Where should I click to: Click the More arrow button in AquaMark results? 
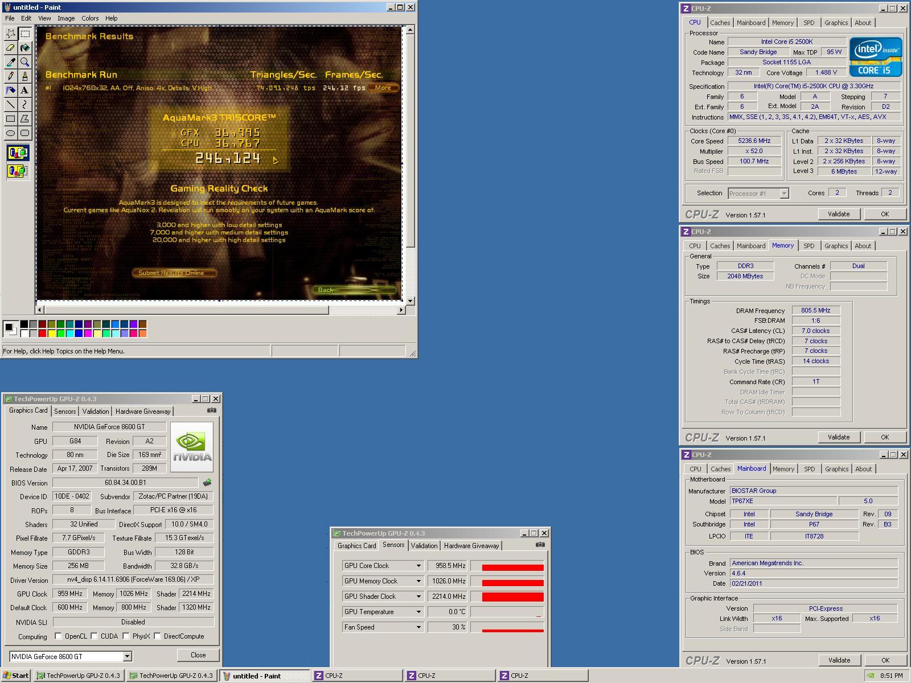[x=383, y=88]
